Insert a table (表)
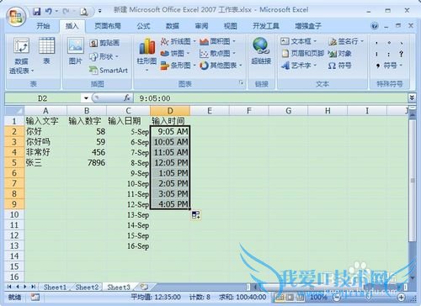Viewport: 421px width, 306px height. (x=46, y=51)
